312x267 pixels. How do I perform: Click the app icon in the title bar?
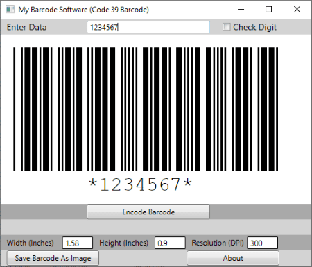10,10
